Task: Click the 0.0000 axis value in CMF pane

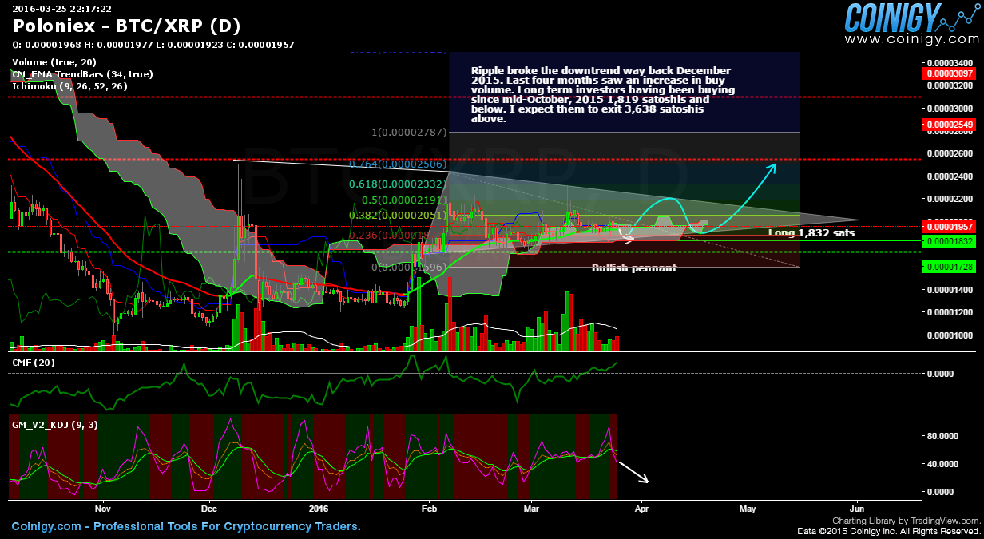Action: coord(941,374)
